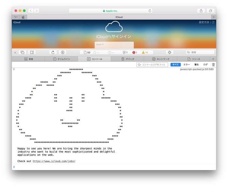Select the コンソール tab
This screenshot has height=187, width=228.
[x=94, y=59]
